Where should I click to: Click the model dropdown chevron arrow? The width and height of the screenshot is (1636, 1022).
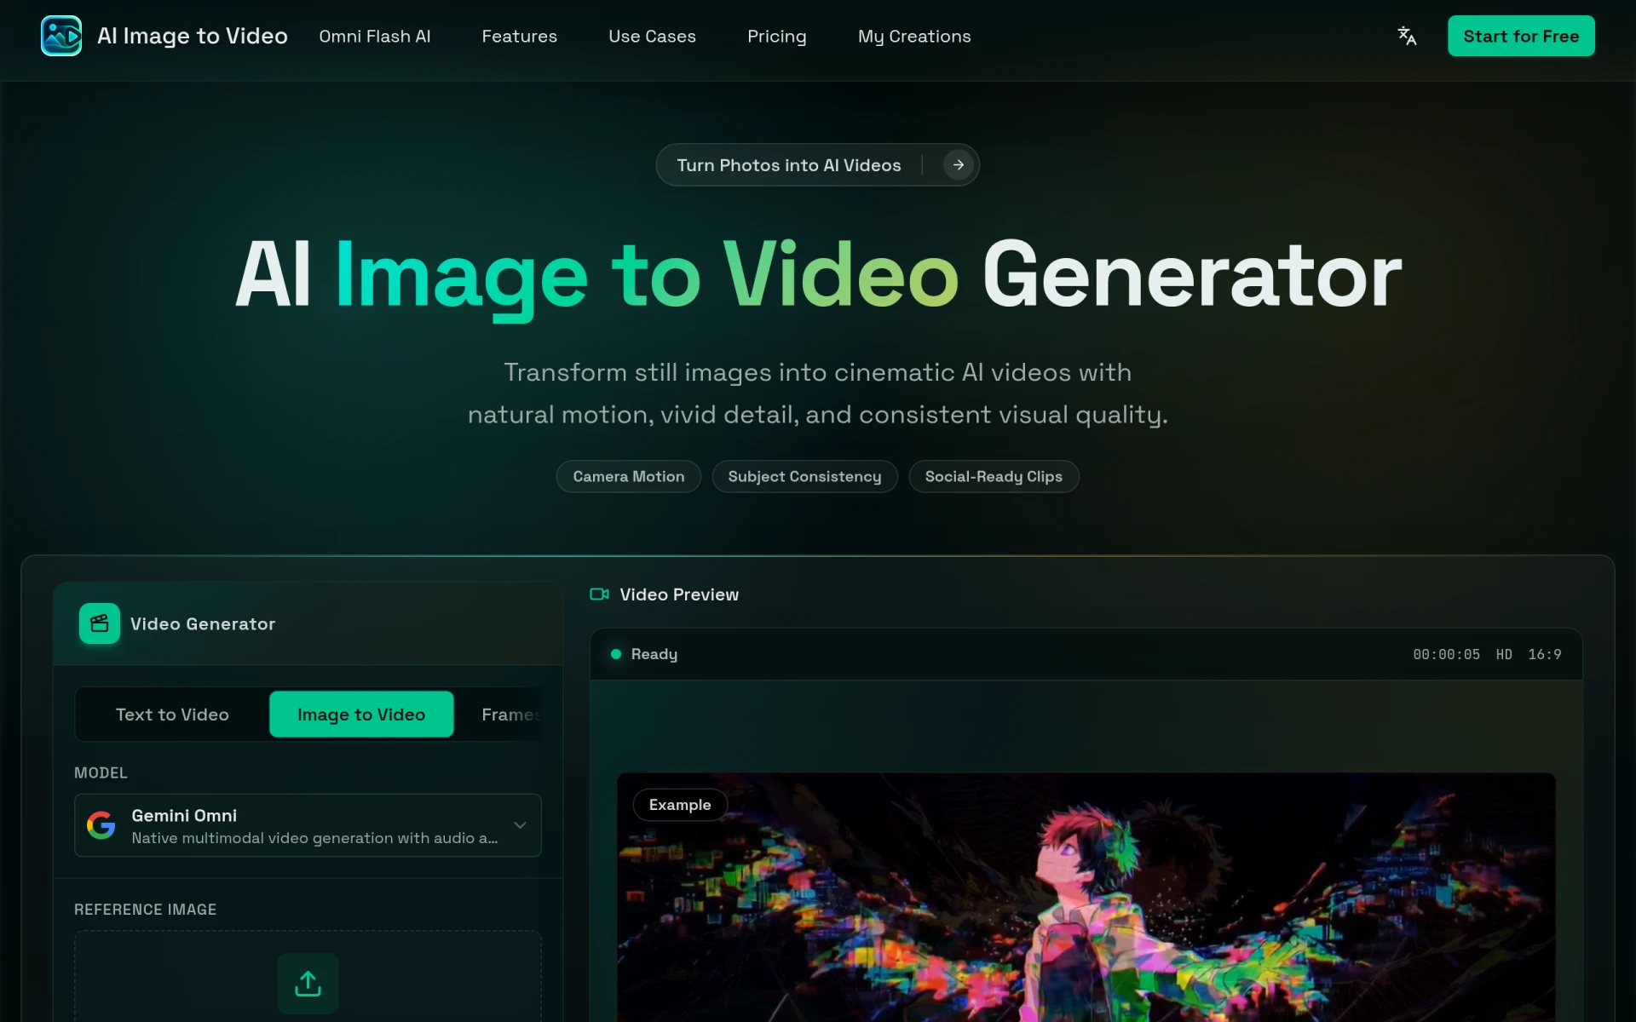point(520,825)
